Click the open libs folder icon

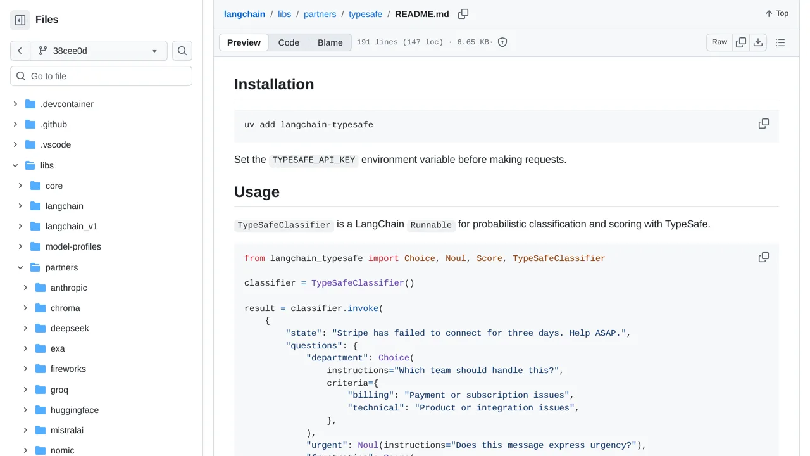(30, 165)
